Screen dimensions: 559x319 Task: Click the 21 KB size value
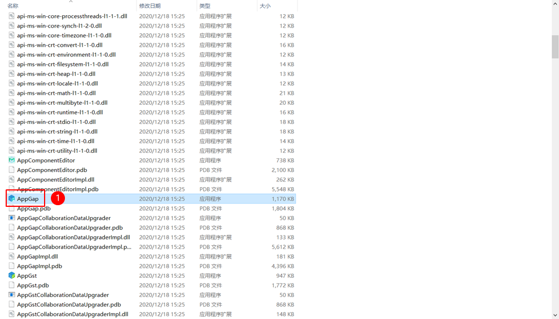[287, 93]
